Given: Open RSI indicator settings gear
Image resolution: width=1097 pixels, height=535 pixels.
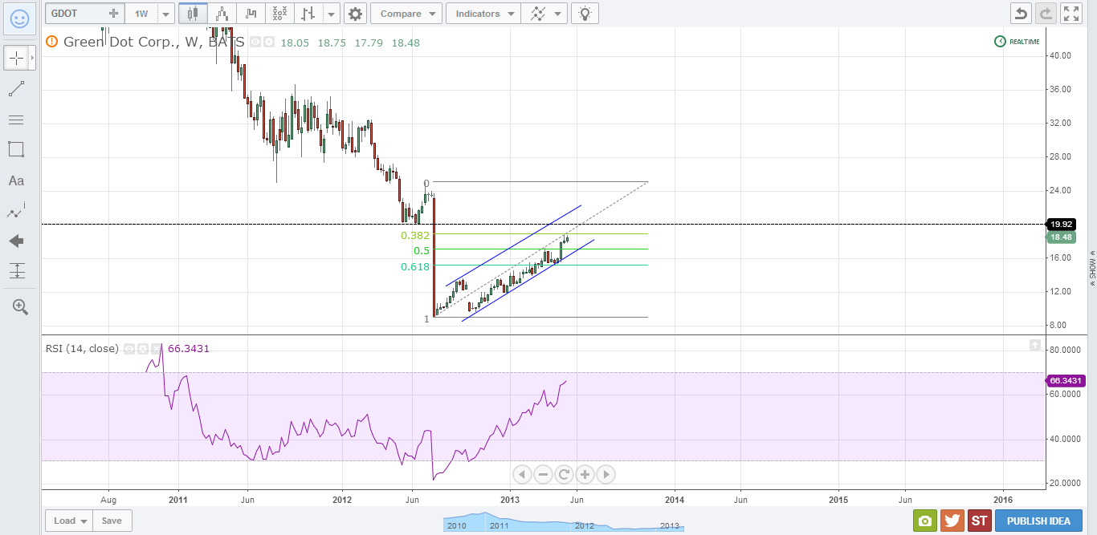Looking at the screenshot, I should tap(142, 349).
